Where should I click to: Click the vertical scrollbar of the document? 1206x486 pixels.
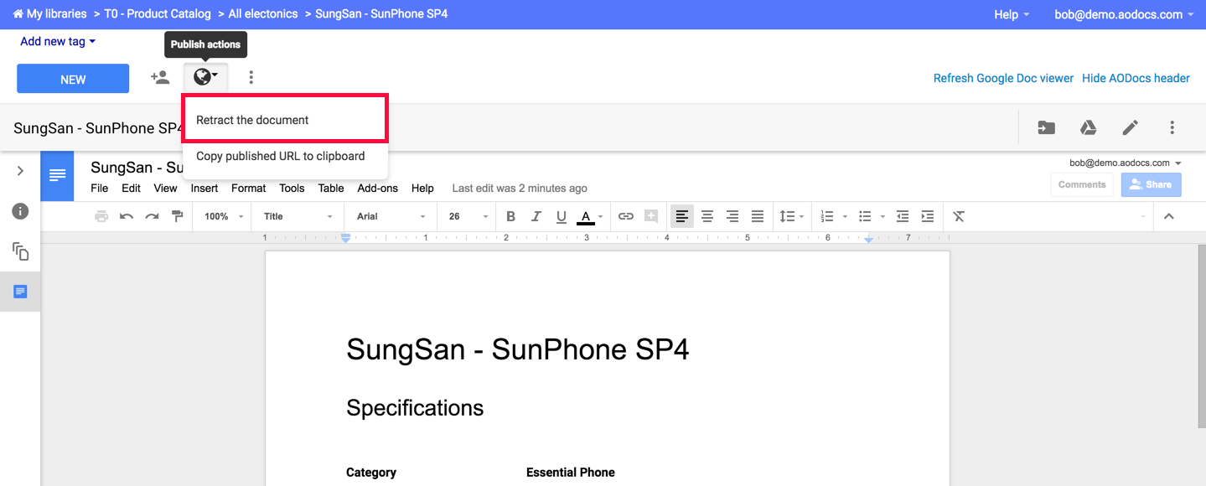point(1200,335)
